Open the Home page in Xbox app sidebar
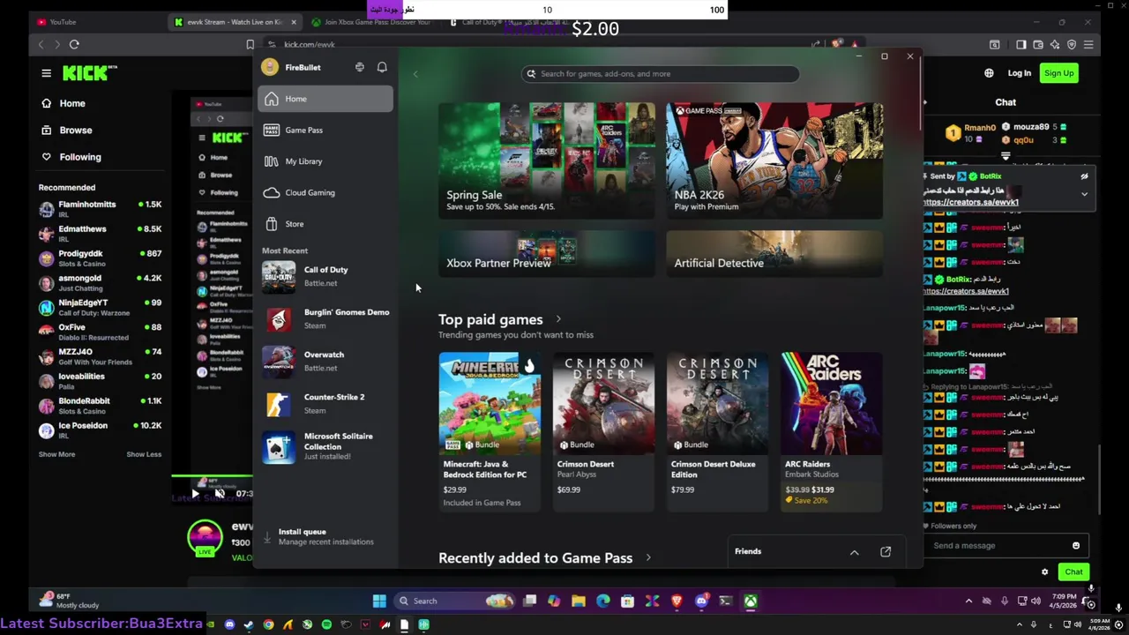 pyautogui.click(x=325, y=99)
